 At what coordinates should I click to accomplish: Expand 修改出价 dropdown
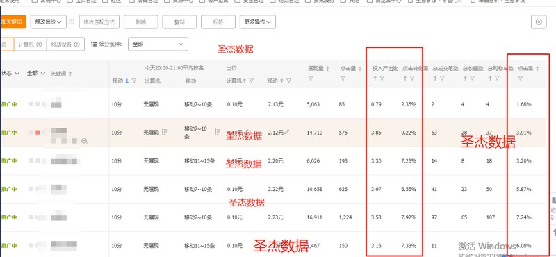pos(49,22)
